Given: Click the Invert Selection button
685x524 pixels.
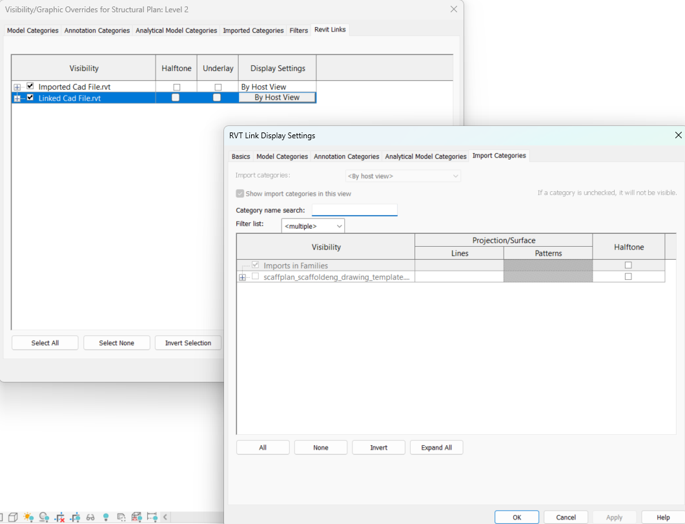Looking at the screenshot, I should (x=188, y=342).
